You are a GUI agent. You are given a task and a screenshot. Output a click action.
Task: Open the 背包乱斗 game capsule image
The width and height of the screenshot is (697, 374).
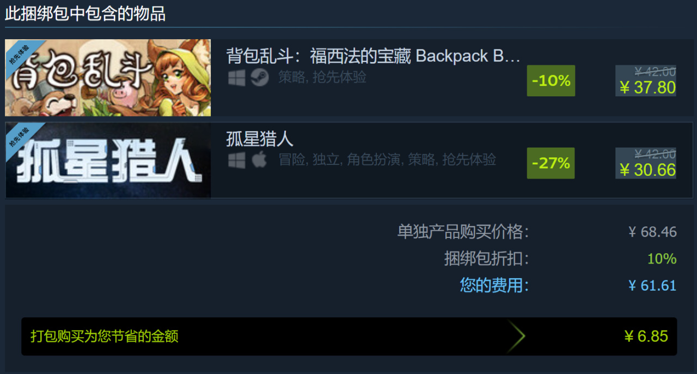tap(108, 77)
